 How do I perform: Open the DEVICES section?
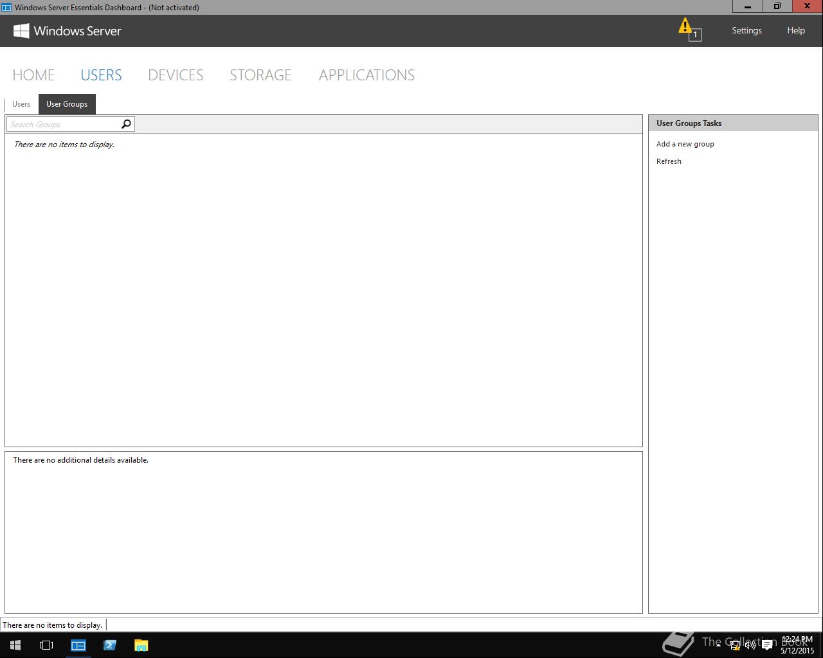coord(176,75)
